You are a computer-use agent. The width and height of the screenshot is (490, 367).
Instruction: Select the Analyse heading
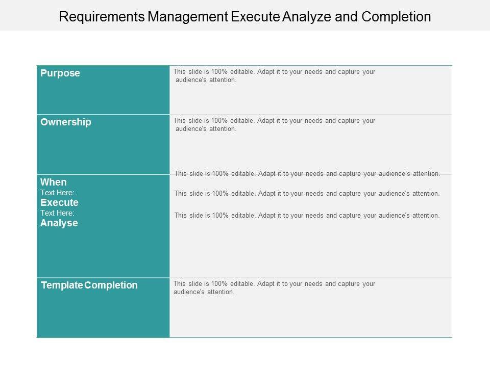[x=59, y=223]
